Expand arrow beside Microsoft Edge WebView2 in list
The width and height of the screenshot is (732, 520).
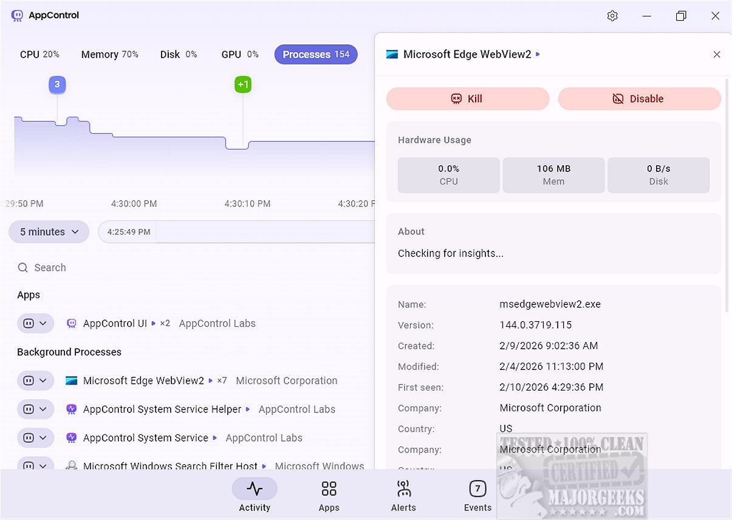point(210,380)
